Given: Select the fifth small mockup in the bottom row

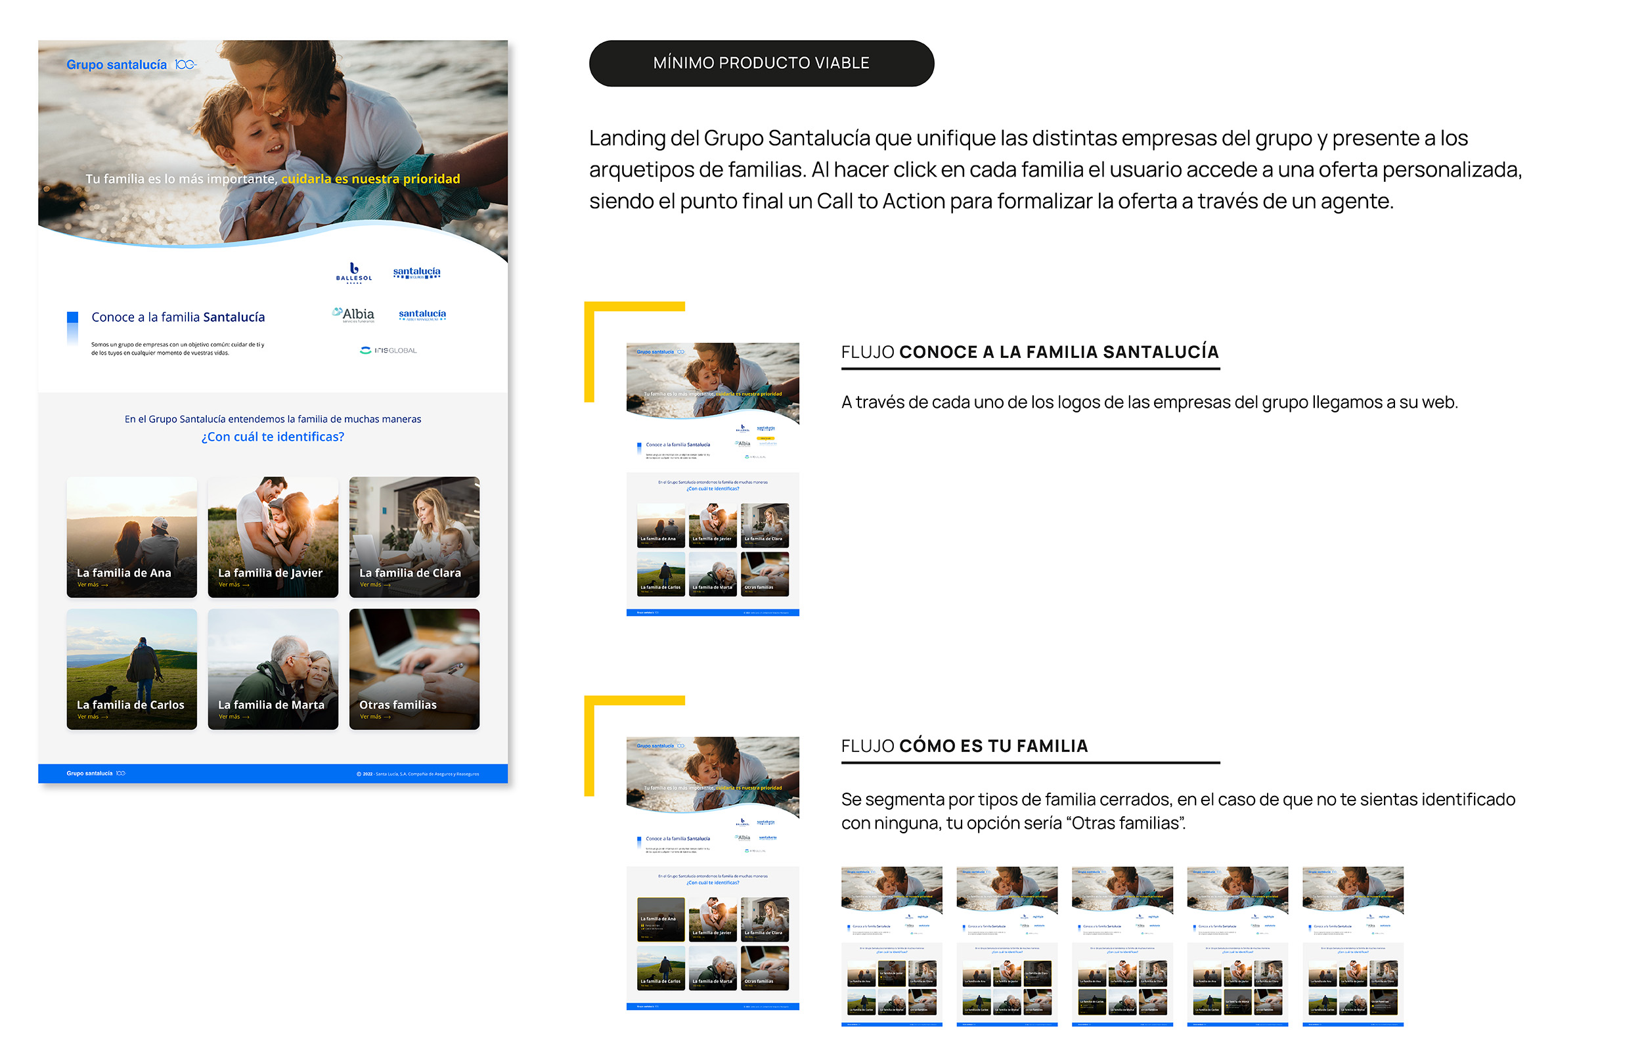Looking at the screenshot, I should coord(1352,946).
